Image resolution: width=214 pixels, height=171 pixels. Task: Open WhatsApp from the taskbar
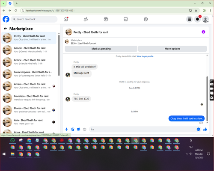(x=12, y=140)
